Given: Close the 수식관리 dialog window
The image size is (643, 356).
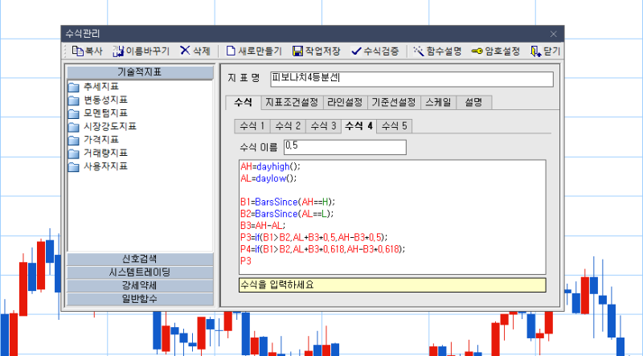Looking at the screenshot, I should pos(553,34).
